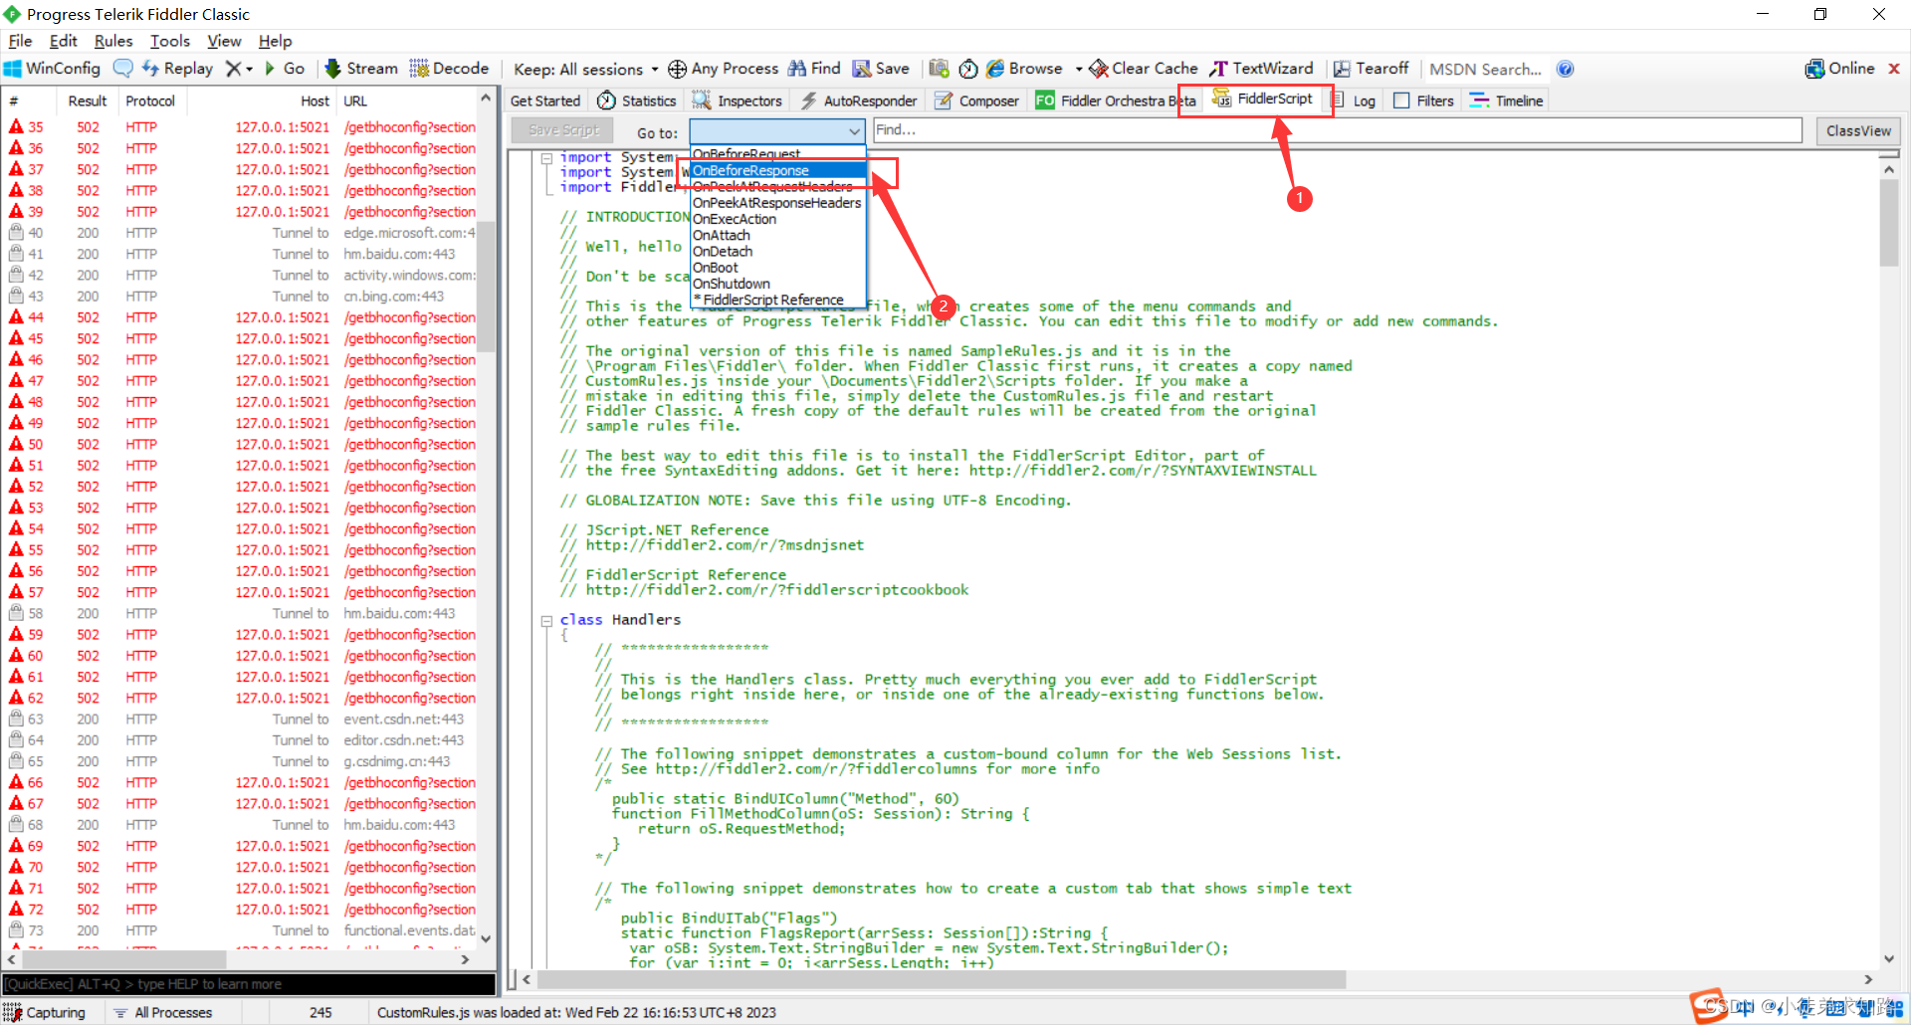
Task: Click the Any Process target icon
Action: (x=677, y=69)
